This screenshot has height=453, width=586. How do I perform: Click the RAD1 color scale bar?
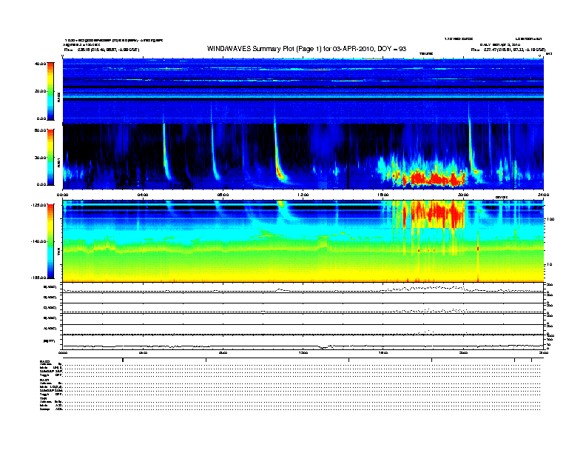coord(50,157)
